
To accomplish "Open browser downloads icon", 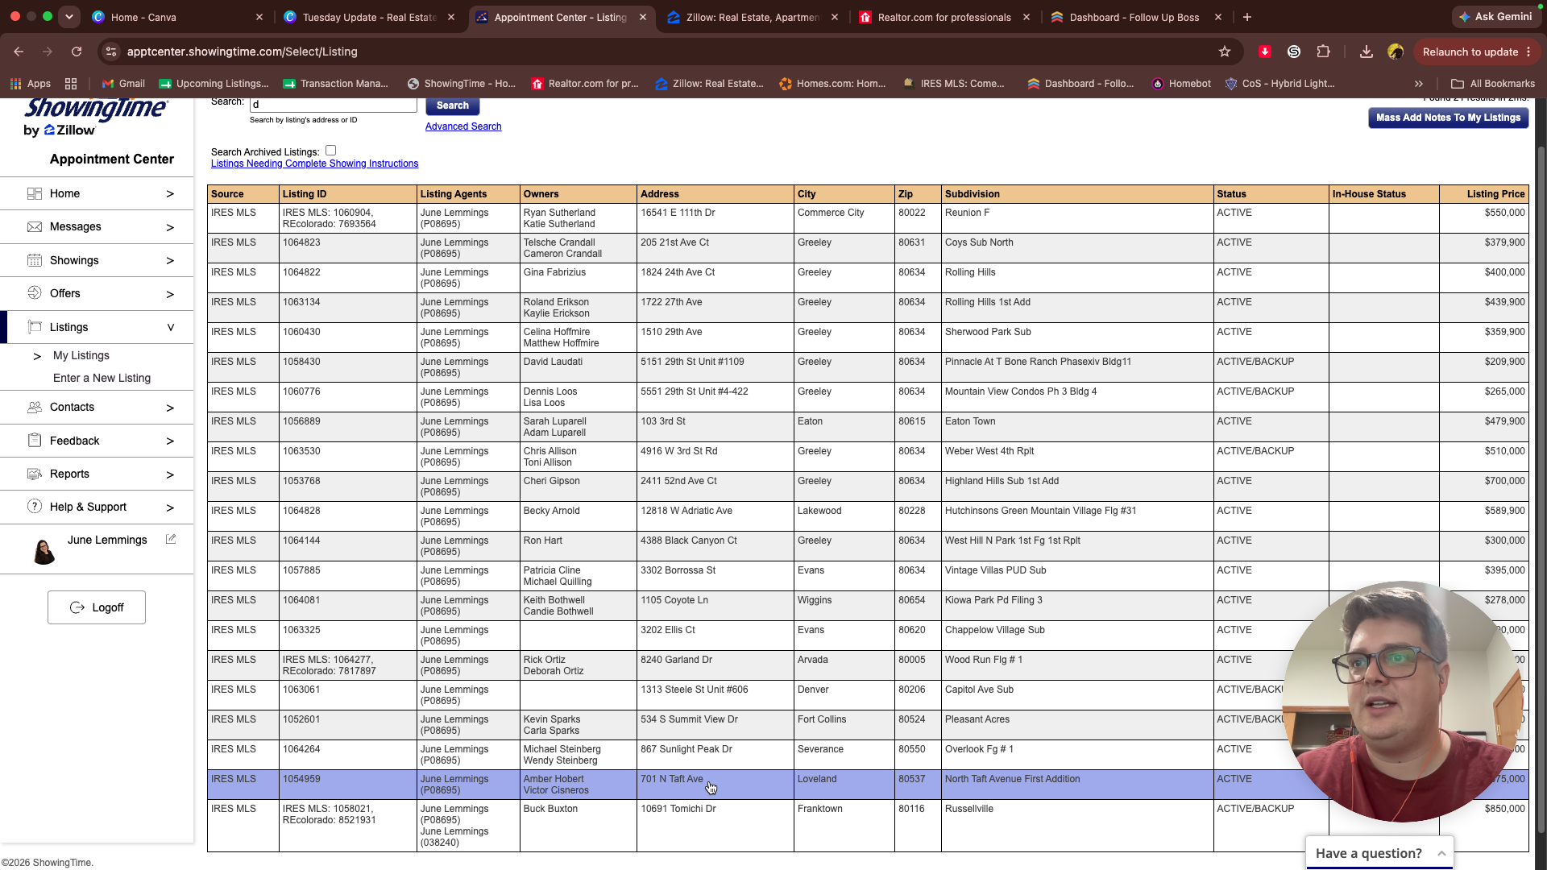I will pyautogui.click(x=1366, y=52).
